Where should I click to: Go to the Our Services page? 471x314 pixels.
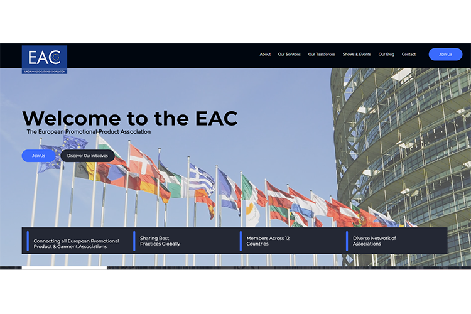pyautogui.click(x=289, y=55)
